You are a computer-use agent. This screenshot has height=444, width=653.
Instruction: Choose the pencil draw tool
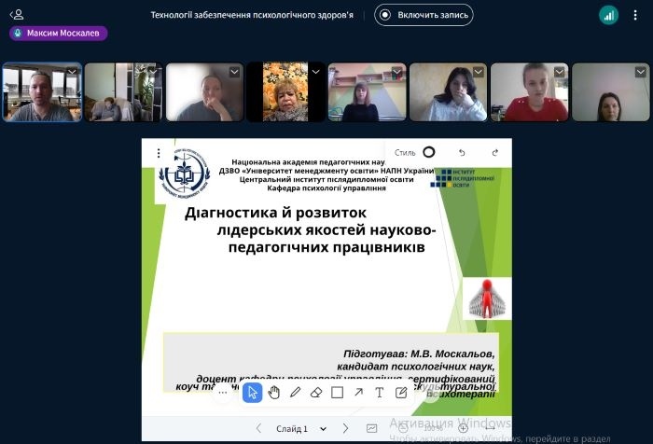[296, 393]
